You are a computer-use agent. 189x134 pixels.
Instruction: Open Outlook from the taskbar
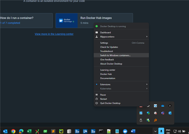[5, 131]
